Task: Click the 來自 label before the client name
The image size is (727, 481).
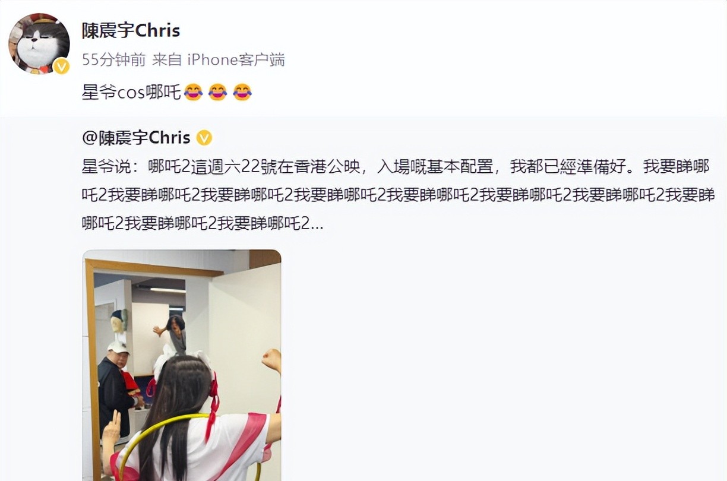Action: [x=167, y=59]
